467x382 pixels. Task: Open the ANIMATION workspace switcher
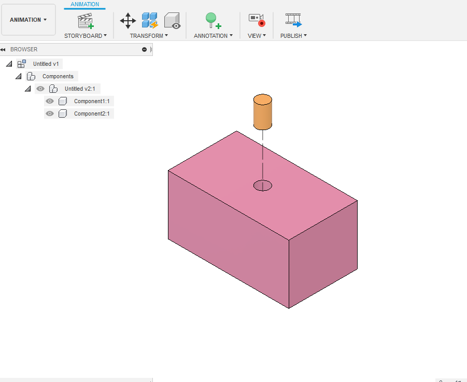[29, 20]
